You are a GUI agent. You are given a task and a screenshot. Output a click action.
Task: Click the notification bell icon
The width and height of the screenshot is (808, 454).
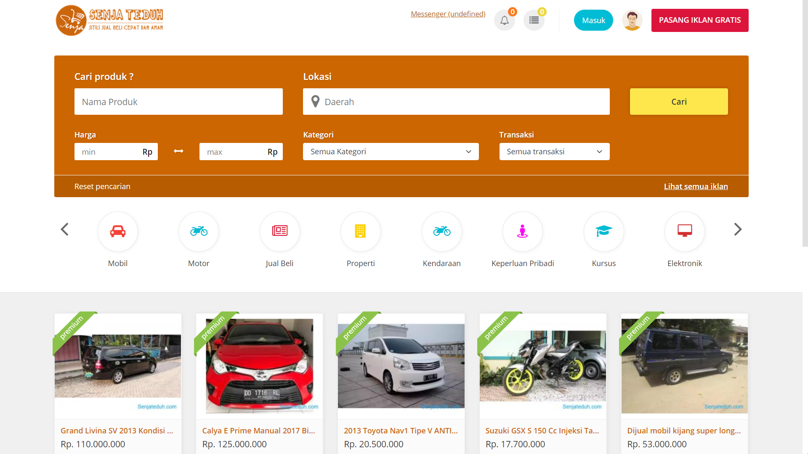point(504,20)
